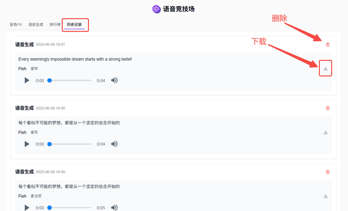Go to the 排行榜 tab
This screenshot has width=348, height=211.
coord(55,24)
